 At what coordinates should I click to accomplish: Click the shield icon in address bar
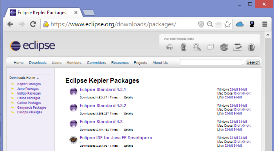[x=201, y=24]
